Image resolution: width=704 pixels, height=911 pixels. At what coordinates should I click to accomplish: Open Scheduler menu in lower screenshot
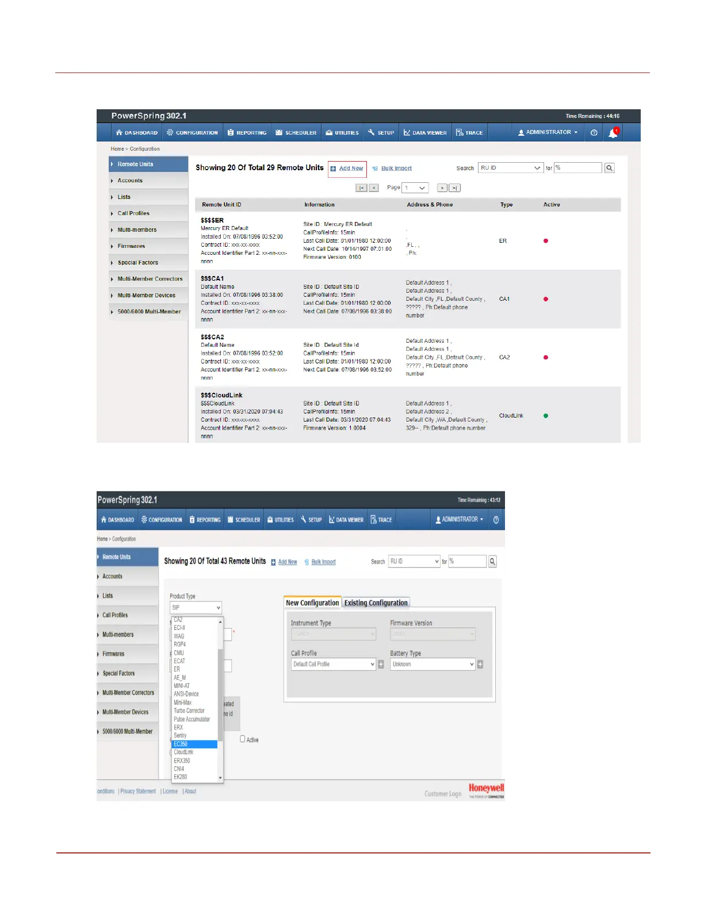244,520
